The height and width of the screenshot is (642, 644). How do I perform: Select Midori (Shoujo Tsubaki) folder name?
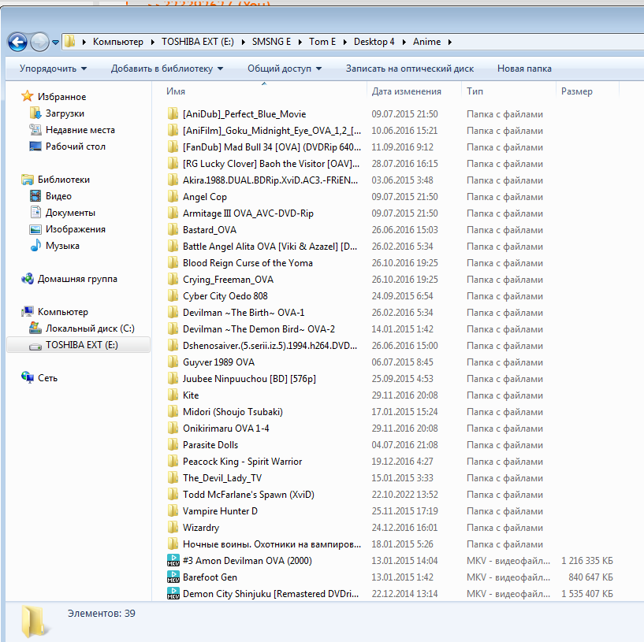click(233, 412)
